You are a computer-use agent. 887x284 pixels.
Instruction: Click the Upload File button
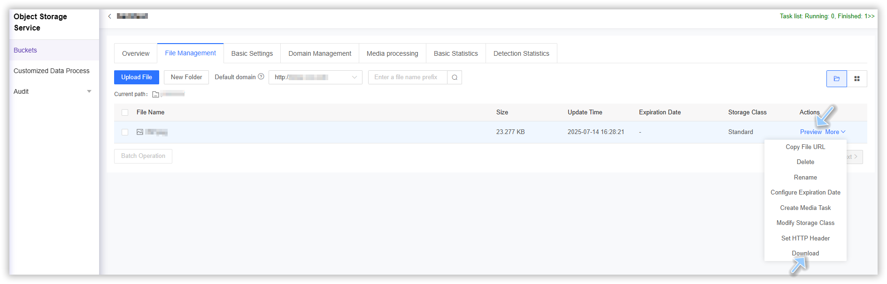137,77
